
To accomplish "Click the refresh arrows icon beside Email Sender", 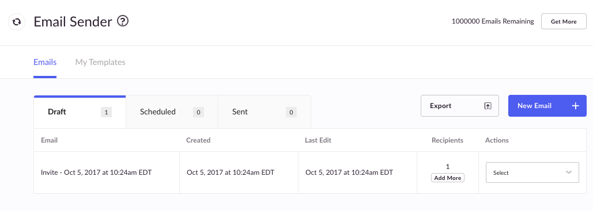I will click(x=17, y=22).
